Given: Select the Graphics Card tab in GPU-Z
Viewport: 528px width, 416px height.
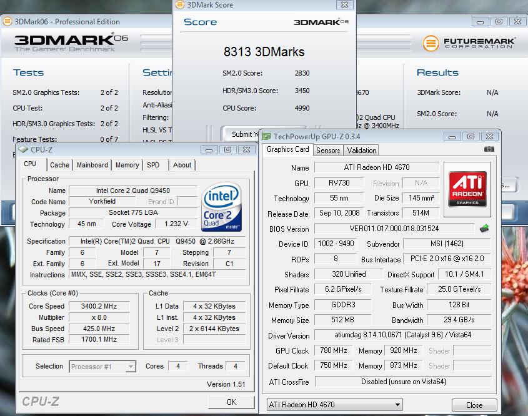Looking at the screenshot, I should click(x=287, y=149).
